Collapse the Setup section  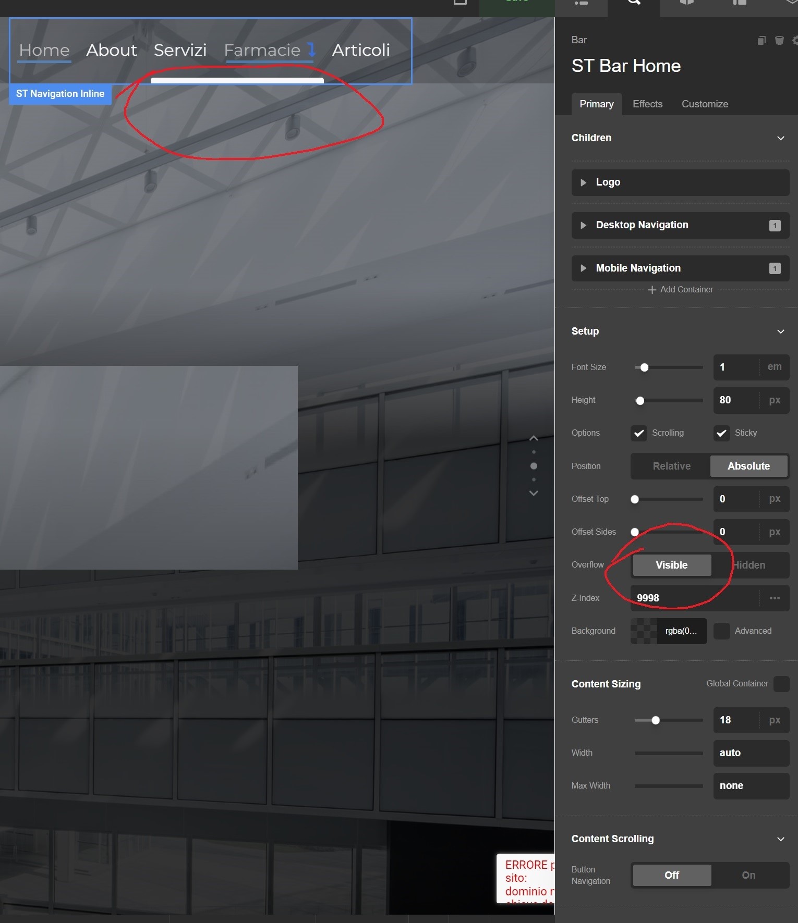[780, 331]
